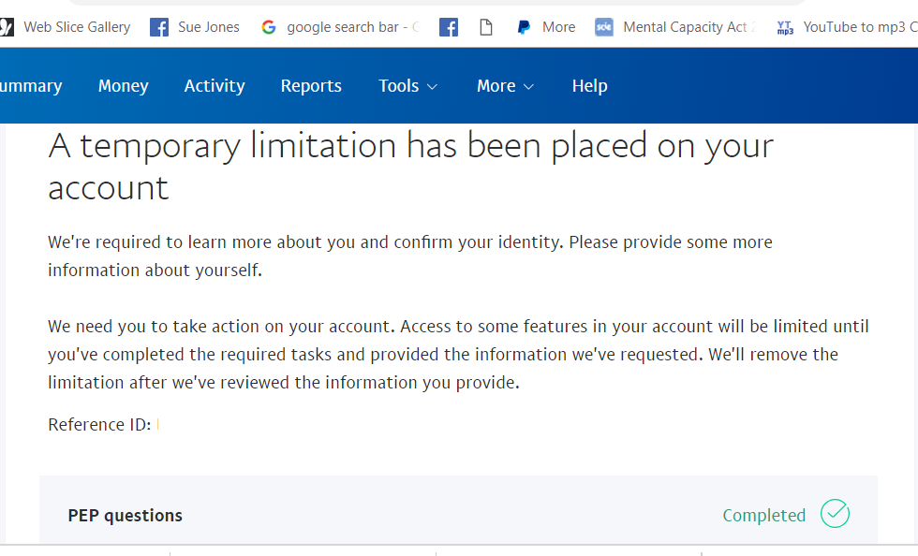Open the google search bar bookmark

pyautogui.click(x=347, y=26)
